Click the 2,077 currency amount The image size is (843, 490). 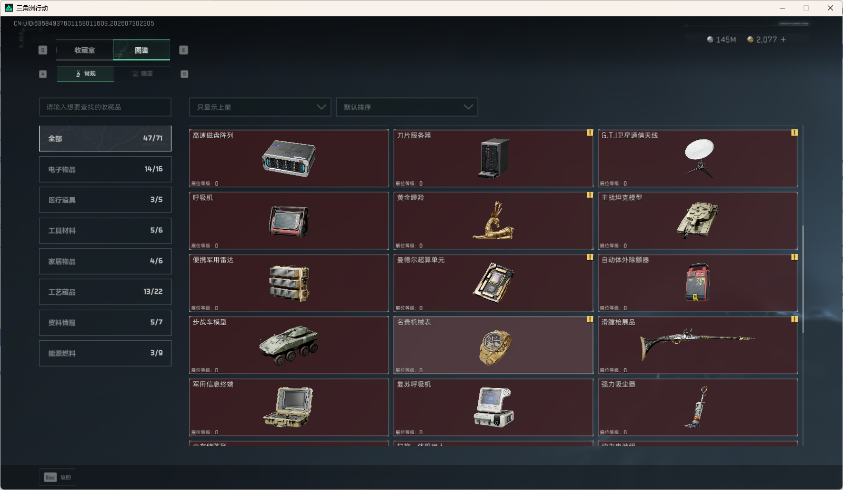[766, 39]
